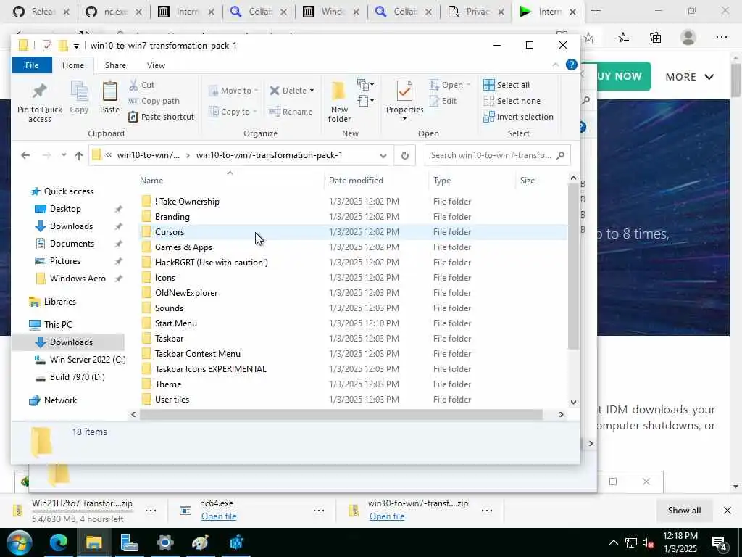This screenshot has width=742, height=557.
Task: Open a new browser tab
Action: click(596, 11)
